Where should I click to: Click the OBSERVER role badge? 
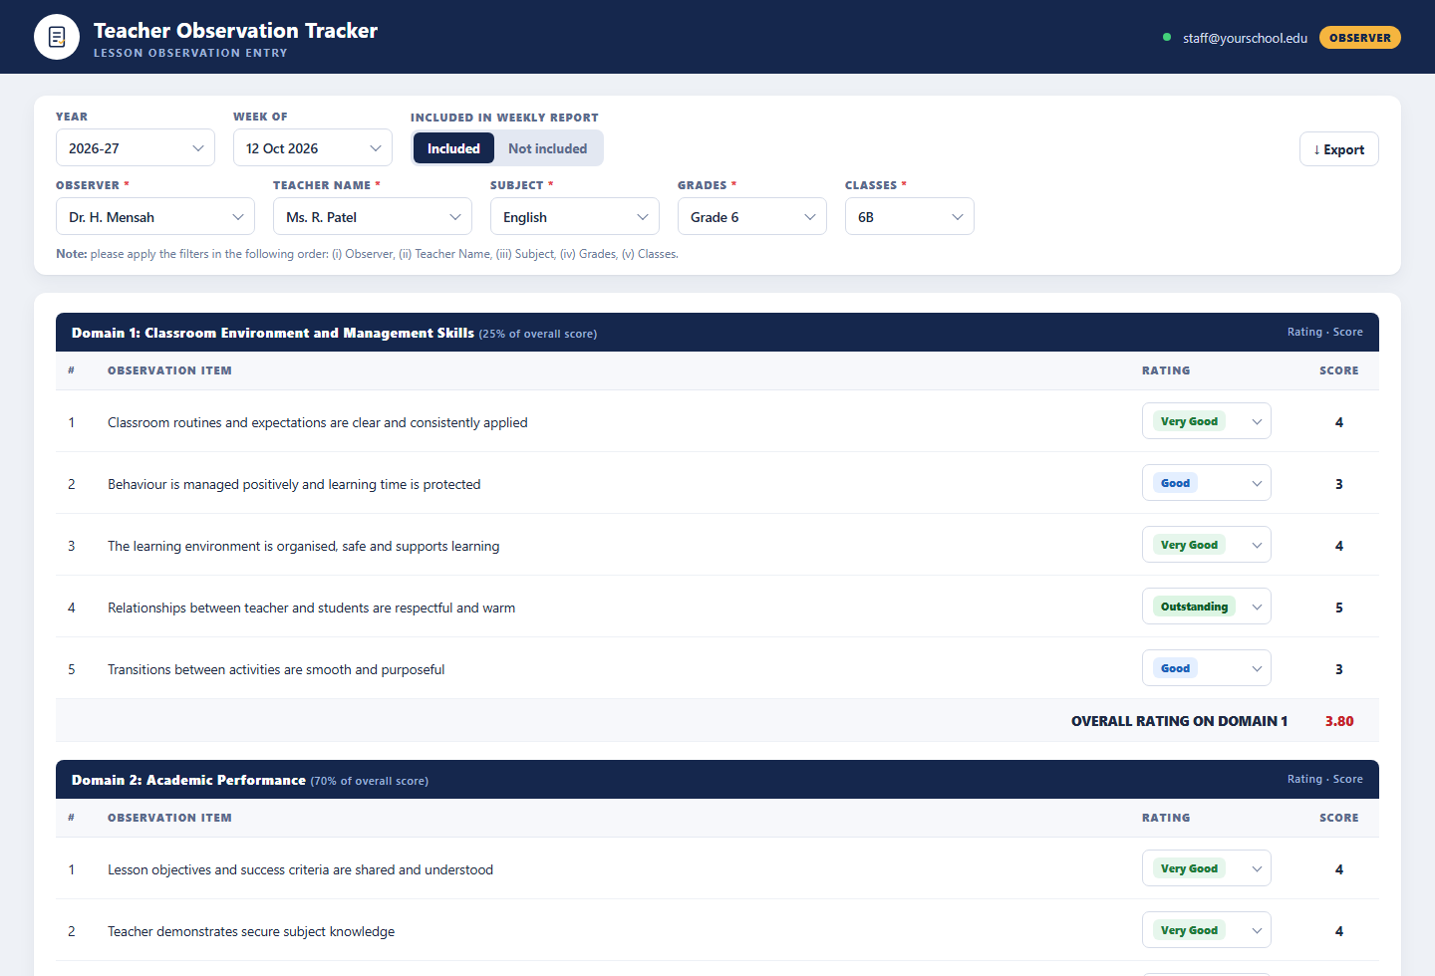1360,38
